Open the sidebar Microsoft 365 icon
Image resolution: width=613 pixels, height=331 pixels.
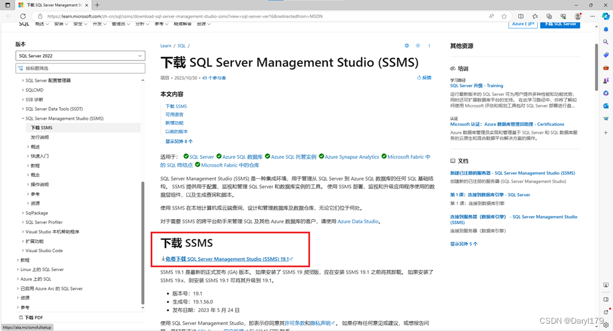(x=606, y=93)
